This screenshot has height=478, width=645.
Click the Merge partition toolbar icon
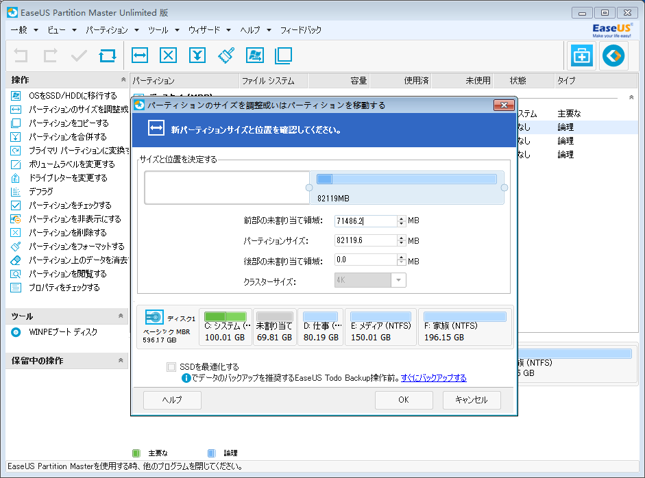[x=197, y=55]
